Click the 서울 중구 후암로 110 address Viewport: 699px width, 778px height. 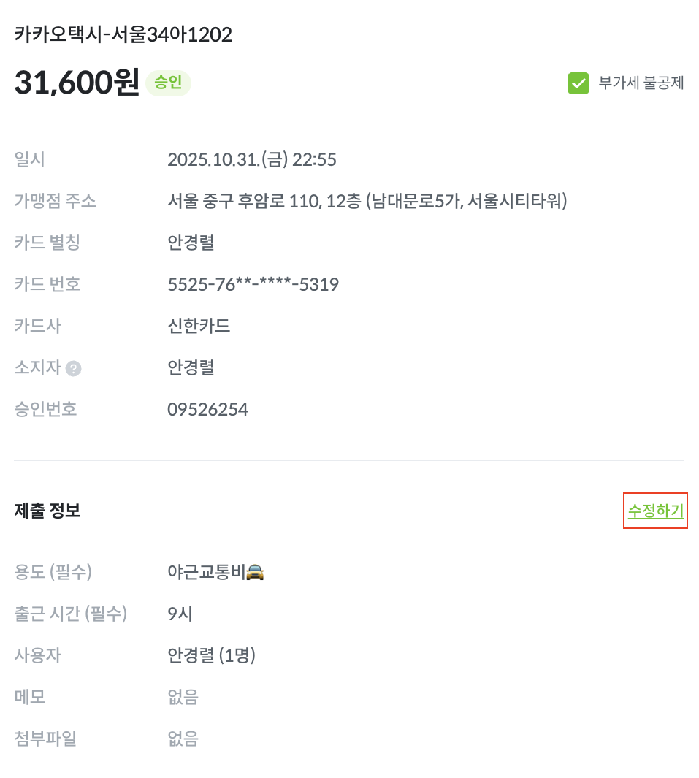click(367, 201)
